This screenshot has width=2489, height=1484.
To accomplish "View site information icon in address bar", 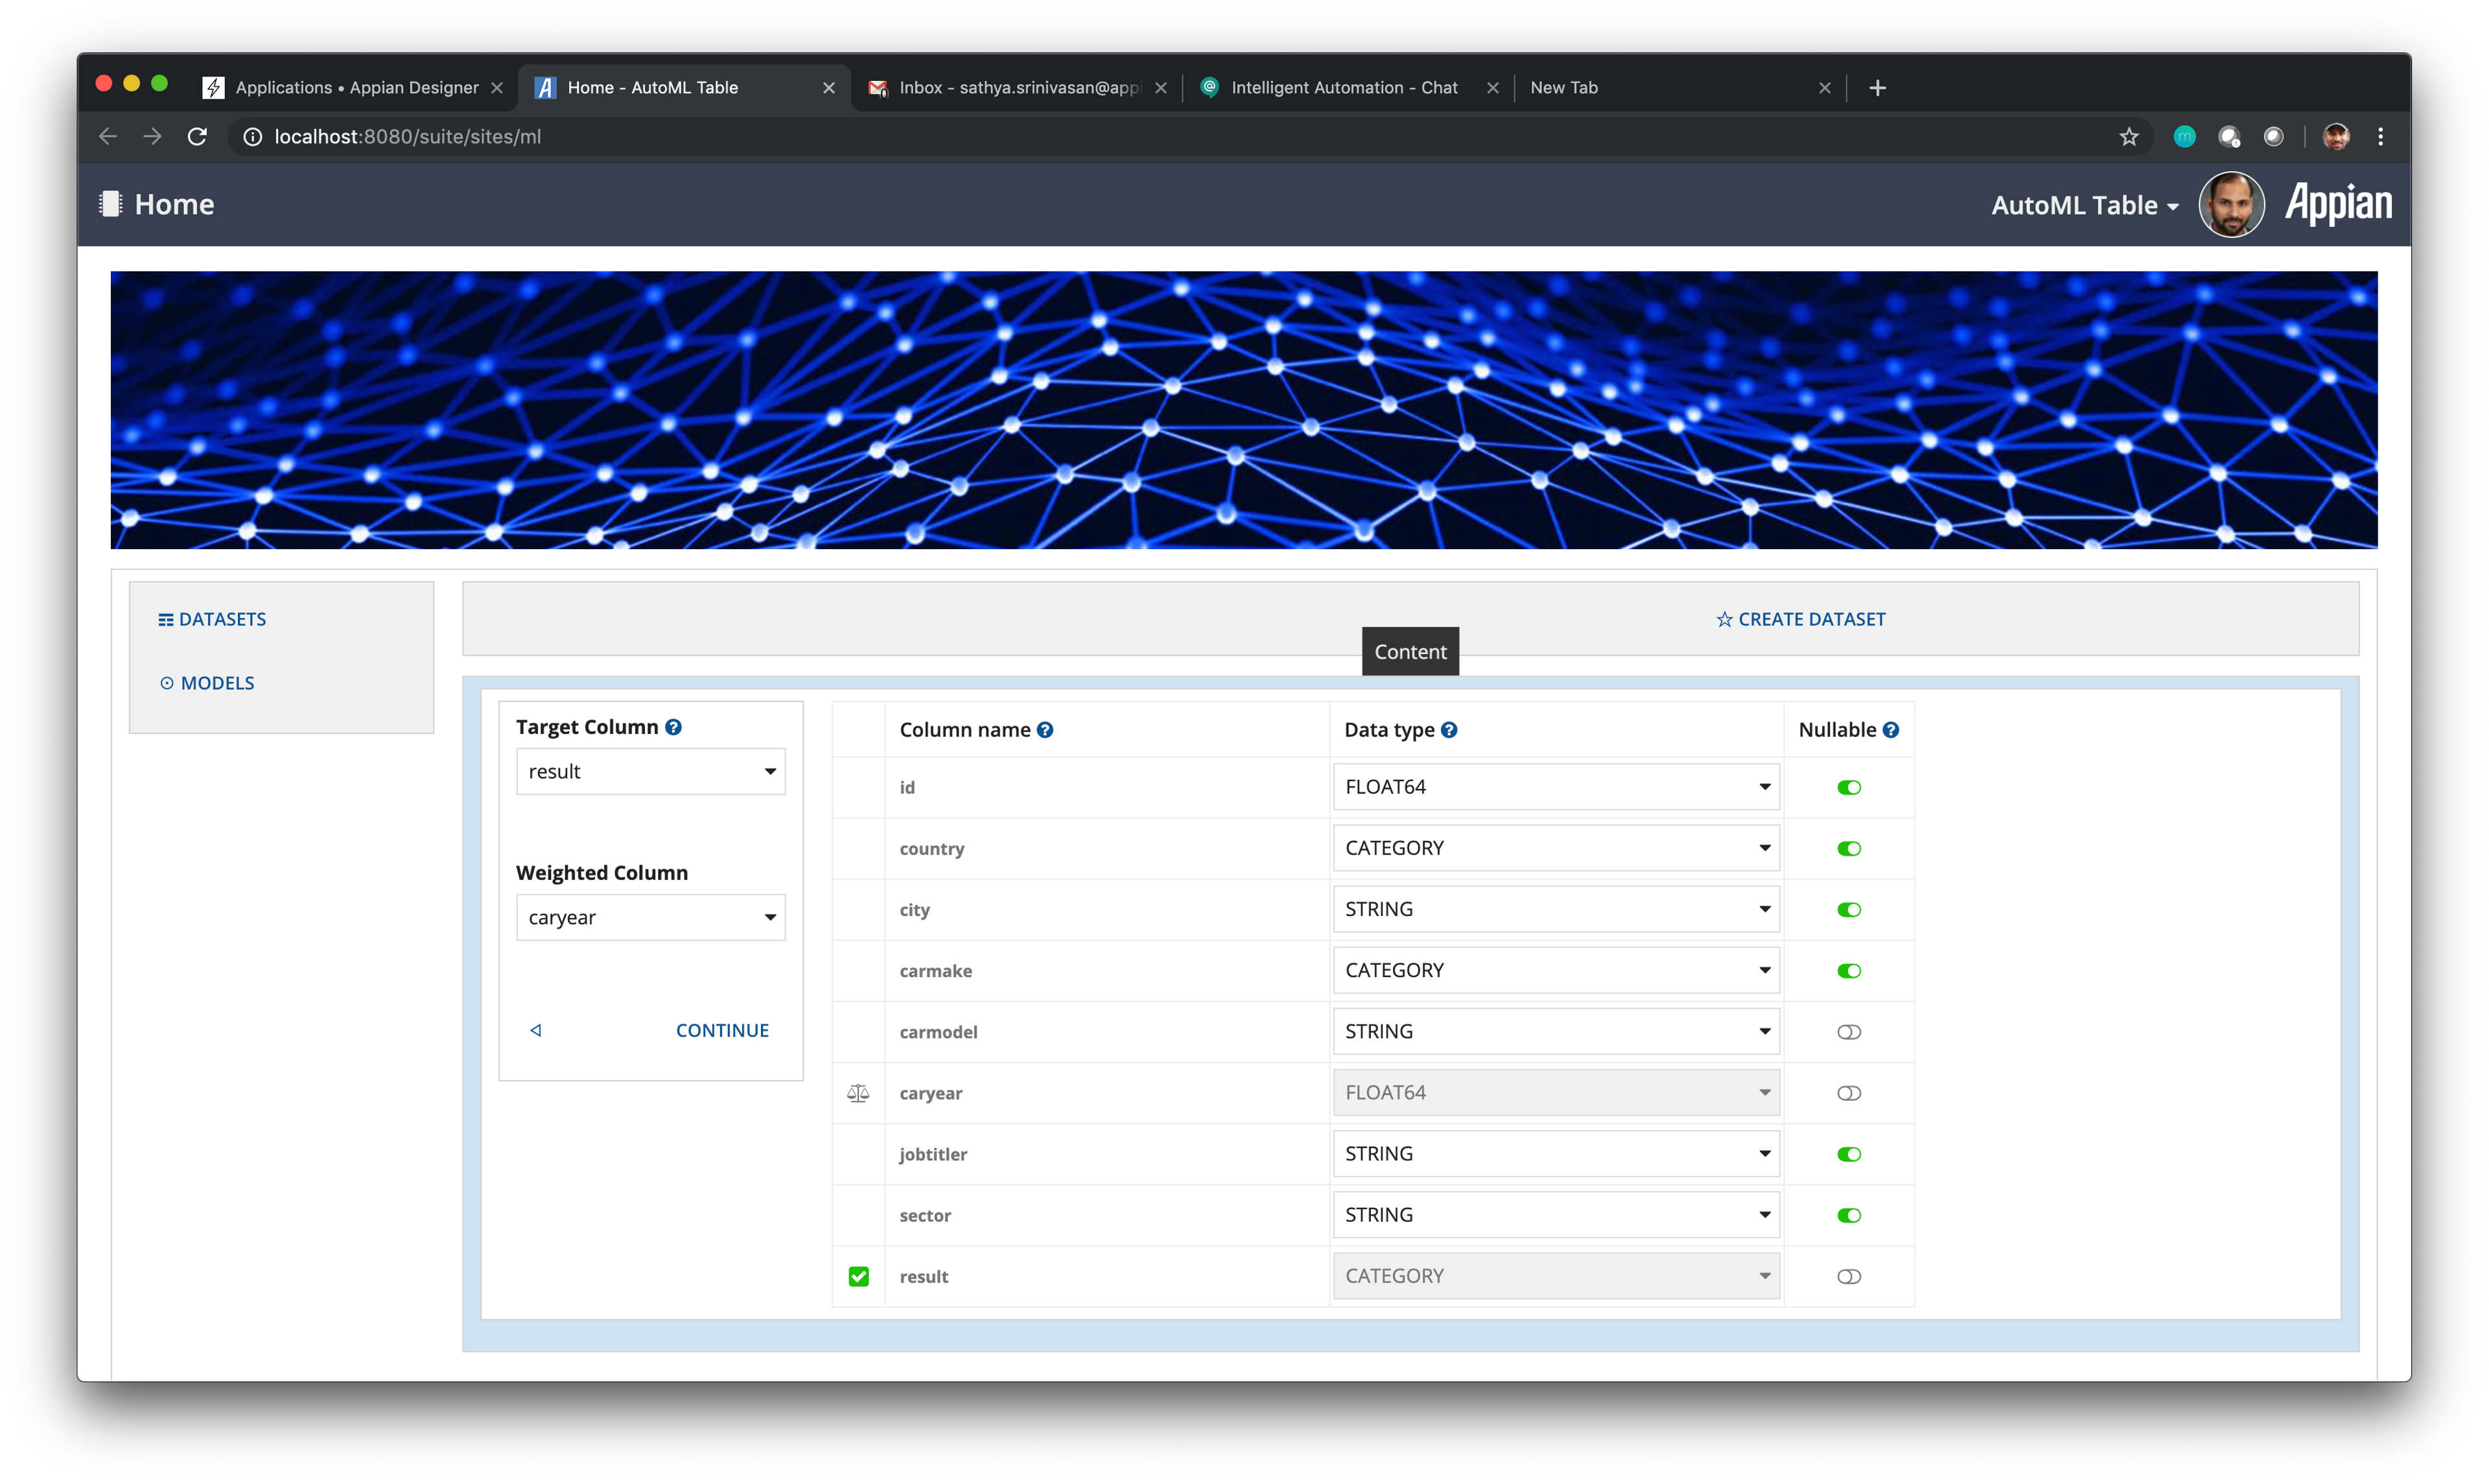I will tap(253, 137).
